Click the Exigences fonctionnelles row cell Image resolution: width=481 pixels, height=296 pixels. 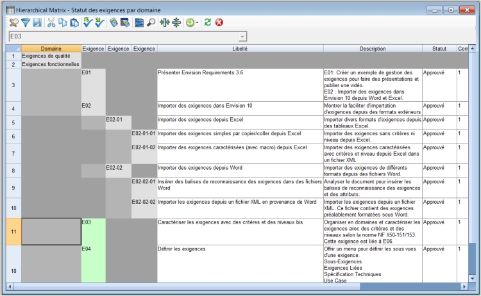click(x=51, y=64)
